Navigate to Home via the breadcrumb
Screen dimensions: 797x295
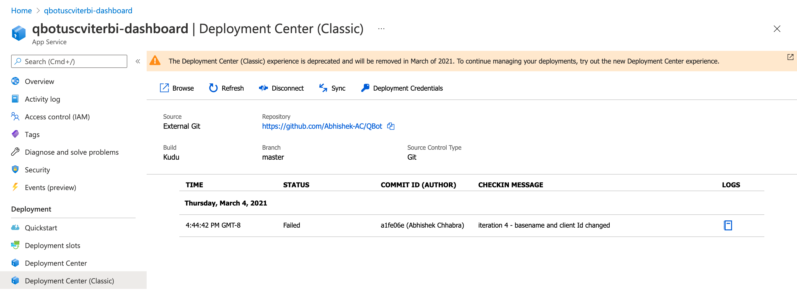21,10
